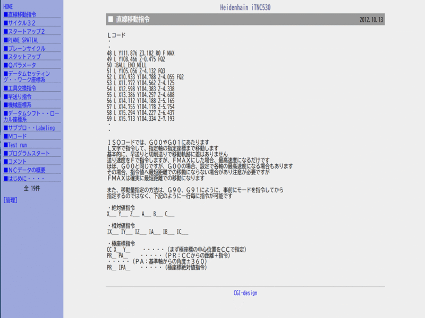Select the PLANE SPATIAL link

[x=23, y=40]
